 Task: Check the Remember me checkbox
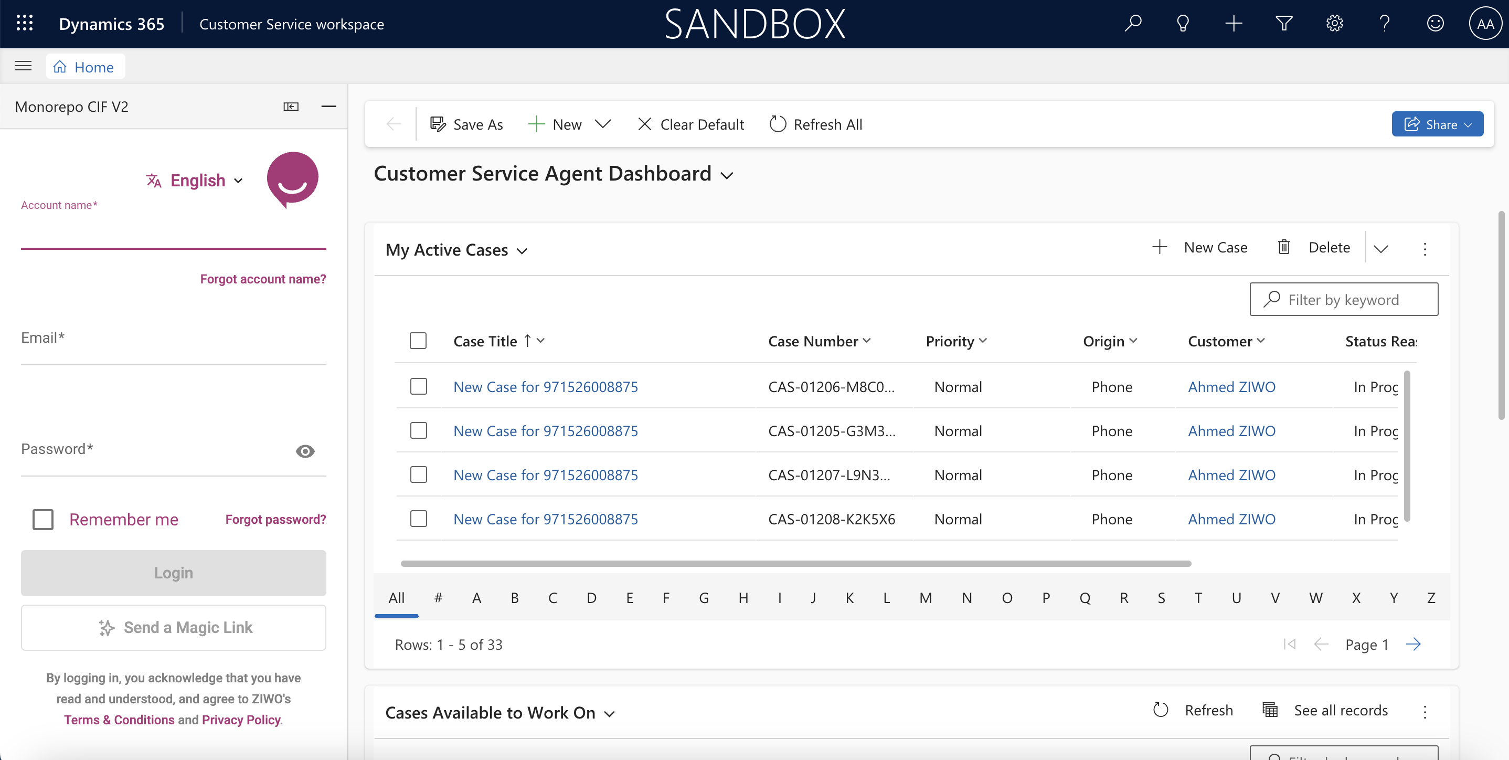pos(43,519)
